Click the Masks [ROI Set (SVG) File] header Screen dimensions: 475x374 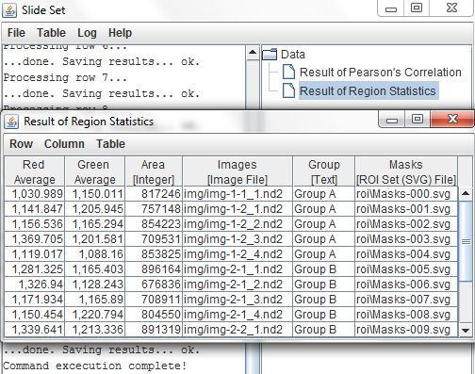[406, 171]
